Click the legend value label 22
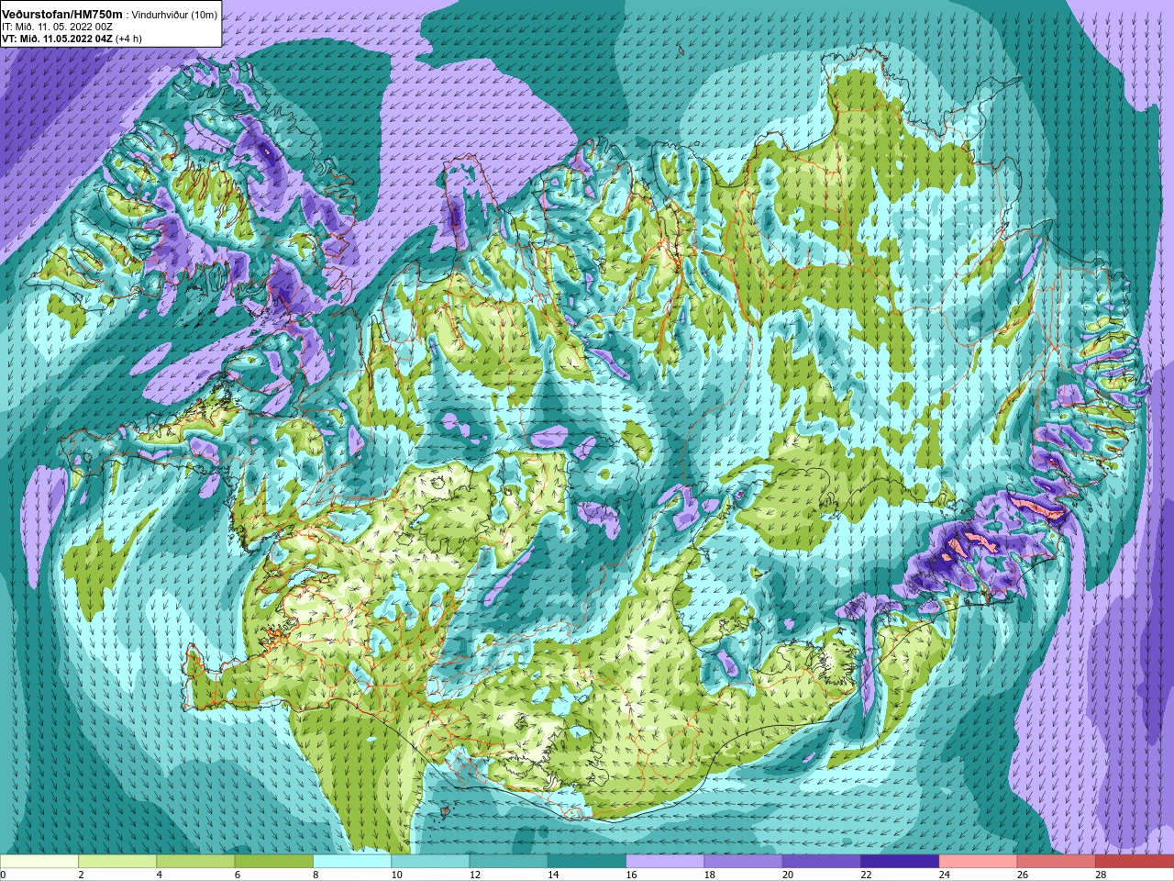 tap(866, 875)
